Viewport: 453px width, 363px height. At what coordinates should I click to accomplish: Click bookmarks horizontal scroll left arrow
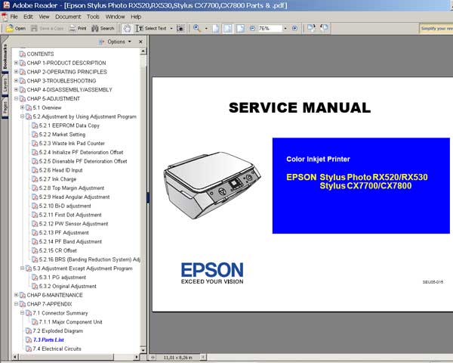click(15, 357)
